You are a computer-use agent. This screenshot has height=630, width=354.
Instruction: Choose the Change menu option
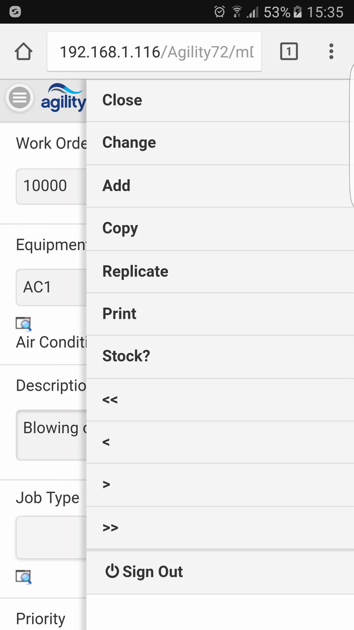[129, 143]
